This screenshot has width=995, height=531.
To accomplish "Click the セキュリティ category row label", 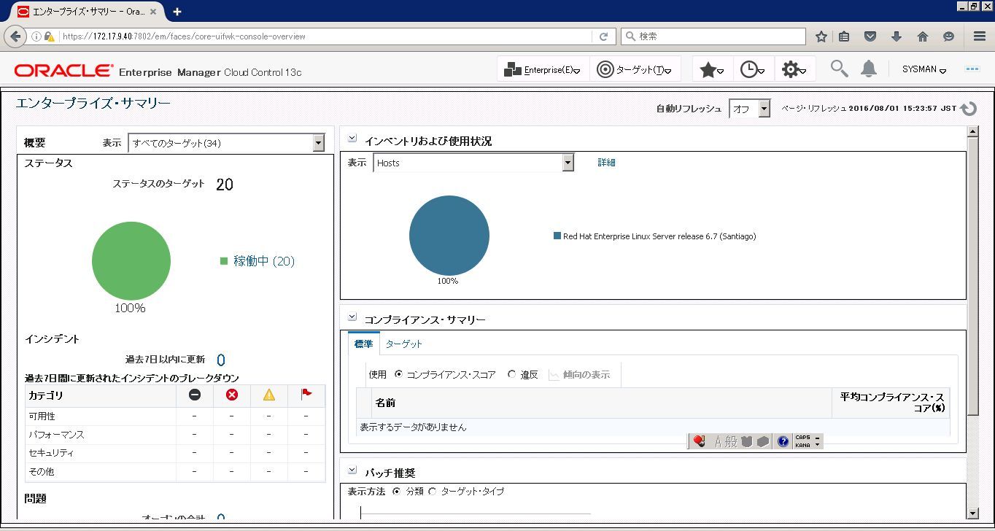I will pyautogui.click(x=51, y=453).
